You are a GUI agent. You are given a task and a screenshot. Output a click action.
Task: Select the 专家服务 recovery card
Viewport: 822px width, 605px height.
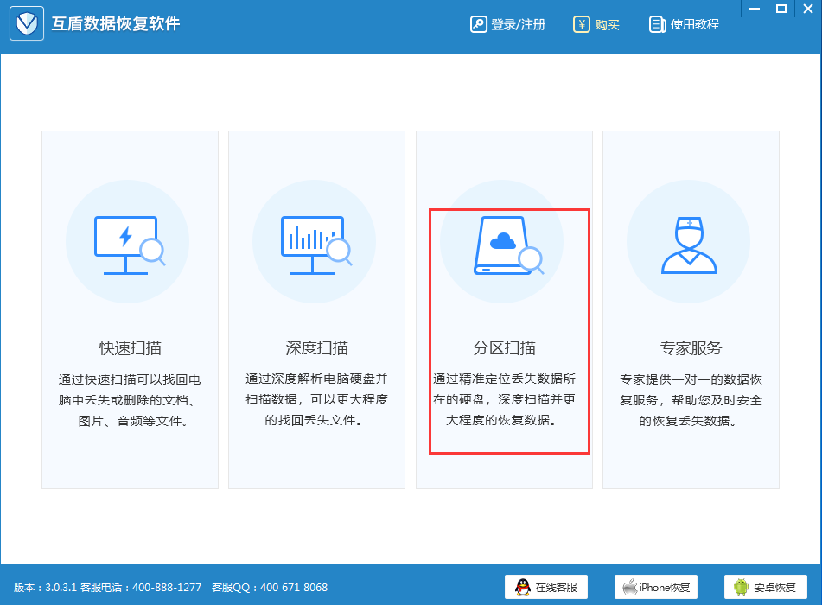(x=689, y=311)
